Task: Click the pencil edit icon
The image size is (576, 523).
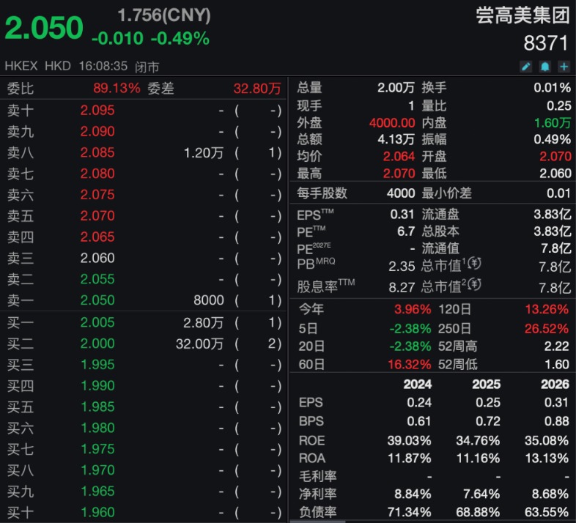Action: tap(526, 67)
